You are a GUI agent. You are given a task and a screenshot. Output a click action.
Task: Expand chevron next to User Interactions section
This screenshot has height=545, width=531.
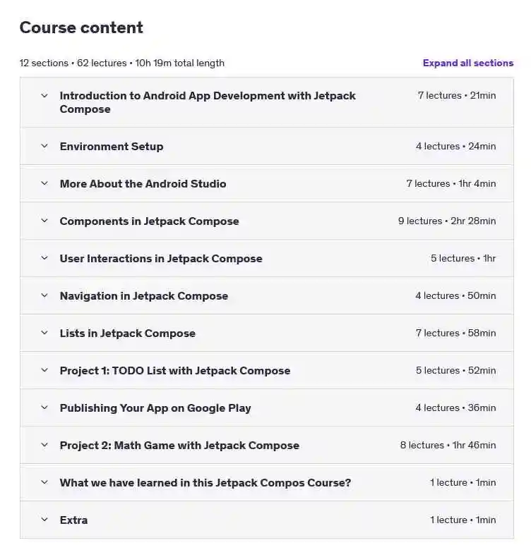tap(44, 258)
